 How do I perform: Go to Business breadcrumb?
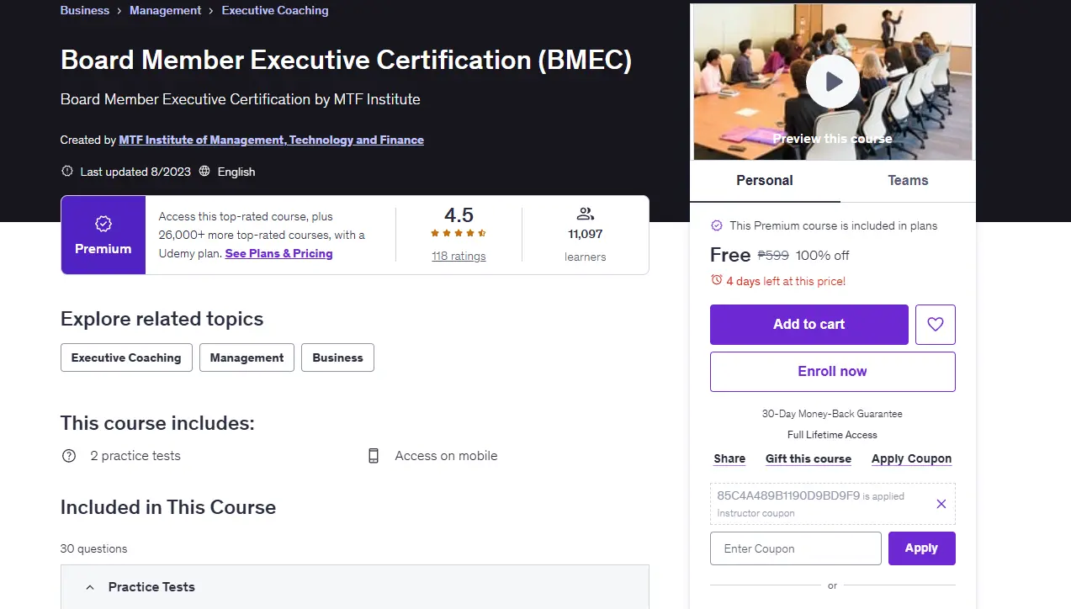(x=85, y=10)
